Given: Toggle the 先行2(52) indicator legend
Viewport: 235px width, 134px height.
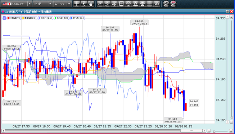Looking at the screenshot, I should (62, 18).
